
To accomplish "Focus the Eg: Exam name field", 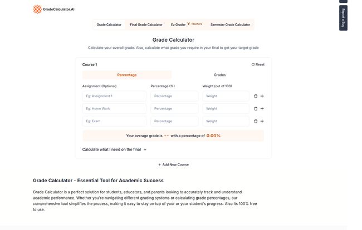I will pos(114,121).
